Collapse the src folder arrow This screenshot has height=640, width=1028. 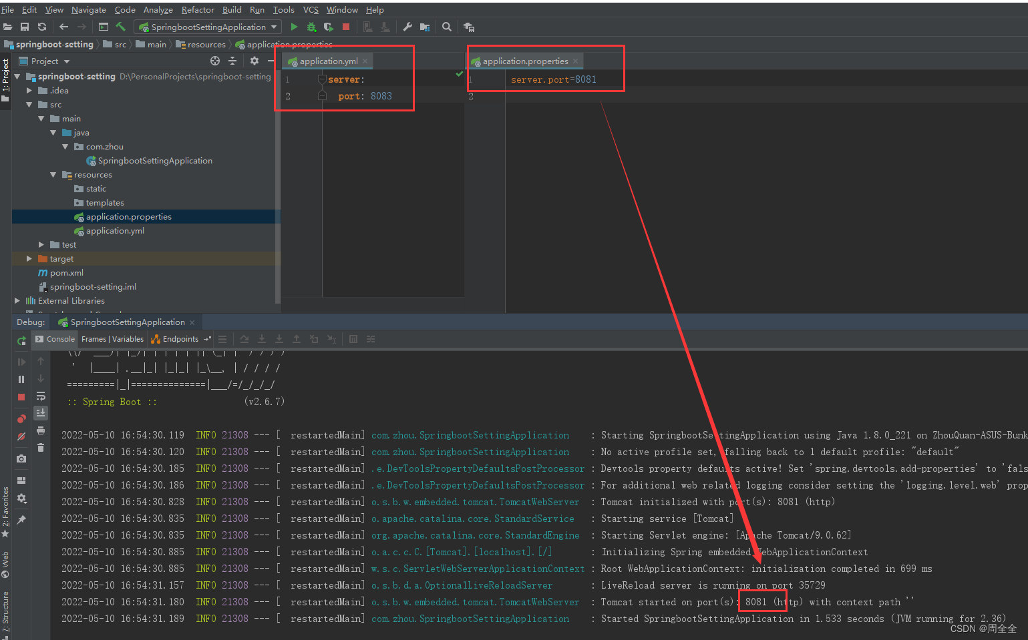click(x=29, y=105)
